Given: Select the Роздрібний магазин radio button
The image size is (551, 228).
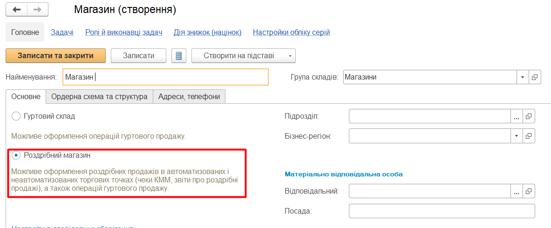Looking at the screenshot, I should tap(16, 155).
